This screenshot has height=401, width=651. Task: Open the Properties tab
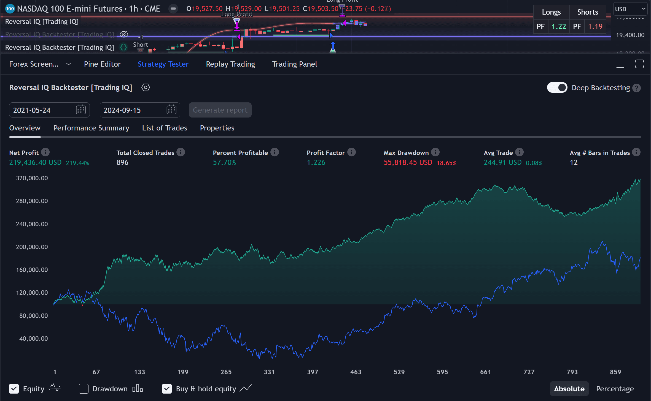point(217,128)
